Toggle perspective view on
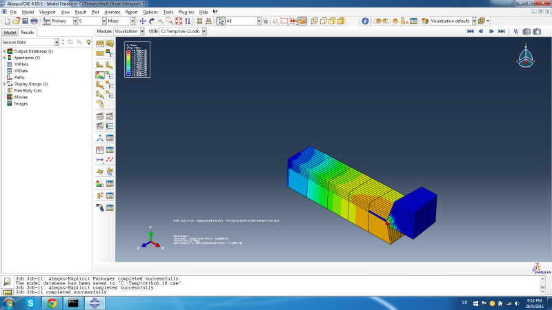The width and height of the screenshot is (552, 310). [x=208, y=21]
